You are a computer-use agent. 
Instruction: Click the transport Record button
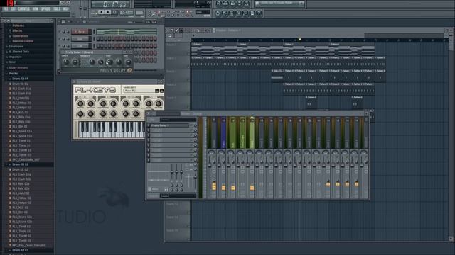[x=114, y=13]
